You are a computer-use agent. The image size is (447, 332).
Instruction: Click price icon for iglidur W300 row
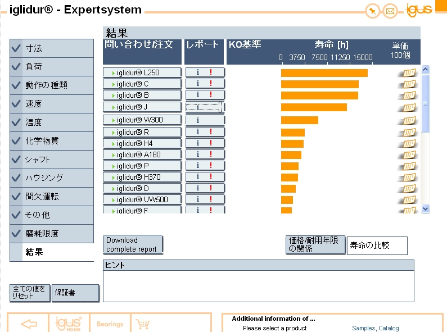pyautogui.click(x=407, y=121)
